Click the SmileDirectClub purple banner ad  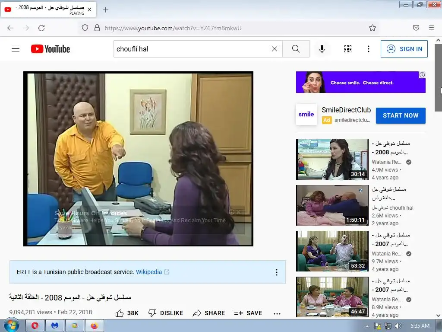[360, 82]
